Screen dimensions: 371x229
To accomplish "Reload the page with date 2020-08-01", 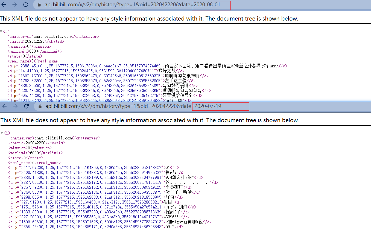I will tap(26, 5).
